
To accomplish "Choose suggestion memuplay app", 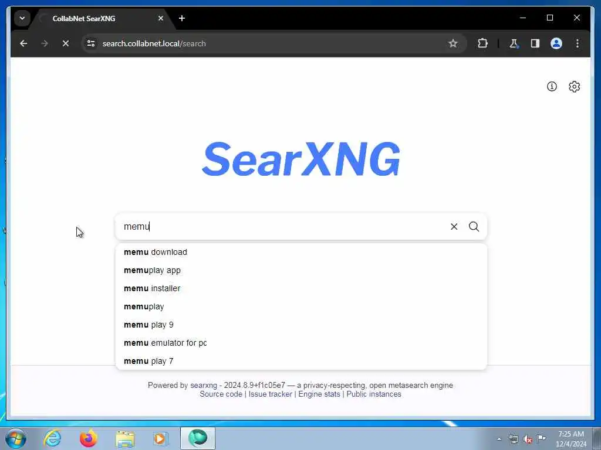I will [301, 270].
